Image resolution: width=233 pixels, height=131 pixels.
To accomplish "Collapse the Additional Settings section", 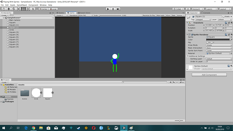I will (188, 56).
